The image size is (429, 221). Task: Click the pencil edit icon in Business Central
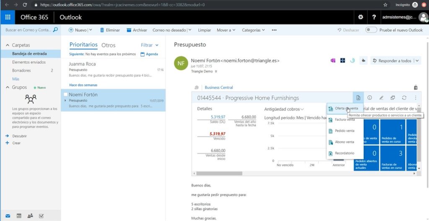(381, 98)
